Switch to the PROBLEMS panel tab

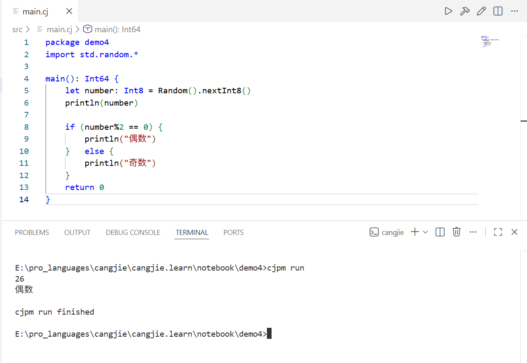coord(32,232)
